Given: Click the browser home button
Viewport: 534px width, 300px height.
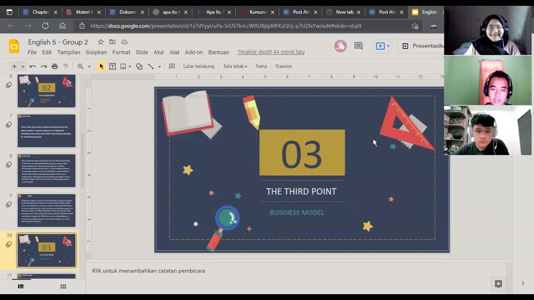Looking at the screenshot, I should pos(63,26).
